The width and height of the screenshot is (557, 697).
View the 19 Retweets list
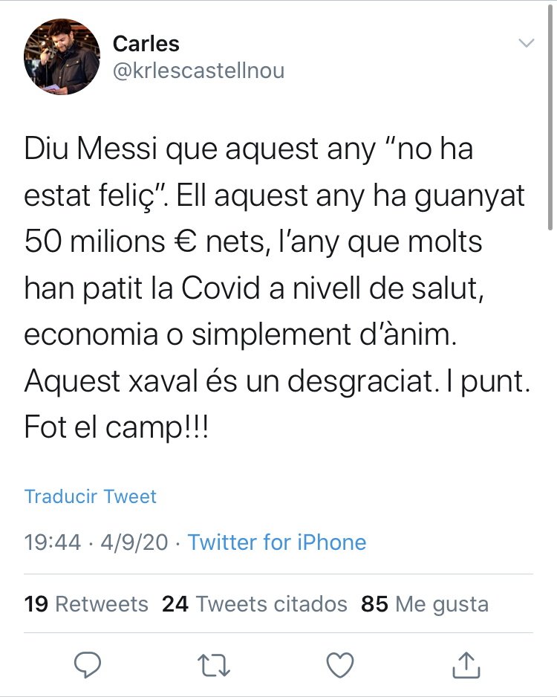[86, 604]
